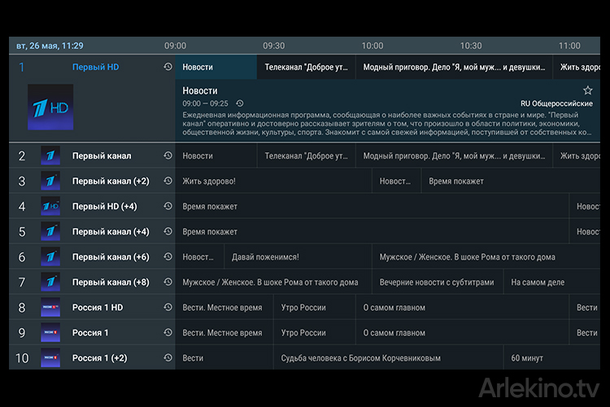Click channel logo of Первый канал (+2)
Screen dimensions: 610x407
[50, 181]
